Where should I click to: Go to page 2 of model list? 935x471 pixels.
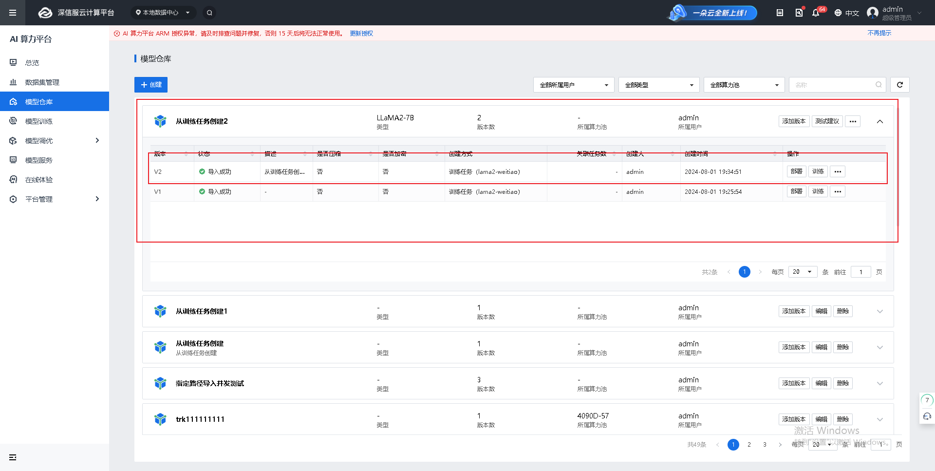pyautogui.click(x=749, y=444)
